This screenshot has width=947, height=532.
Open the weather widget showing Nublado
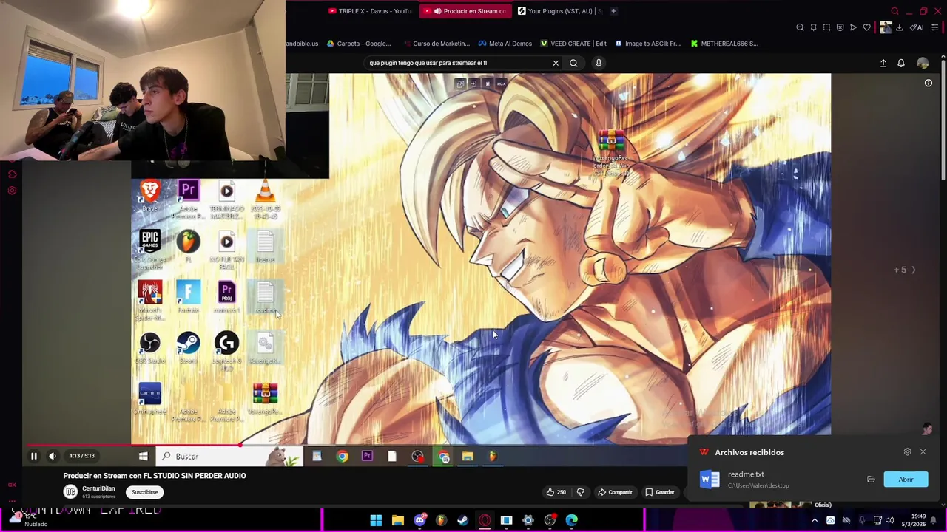(x=30, y=520)
